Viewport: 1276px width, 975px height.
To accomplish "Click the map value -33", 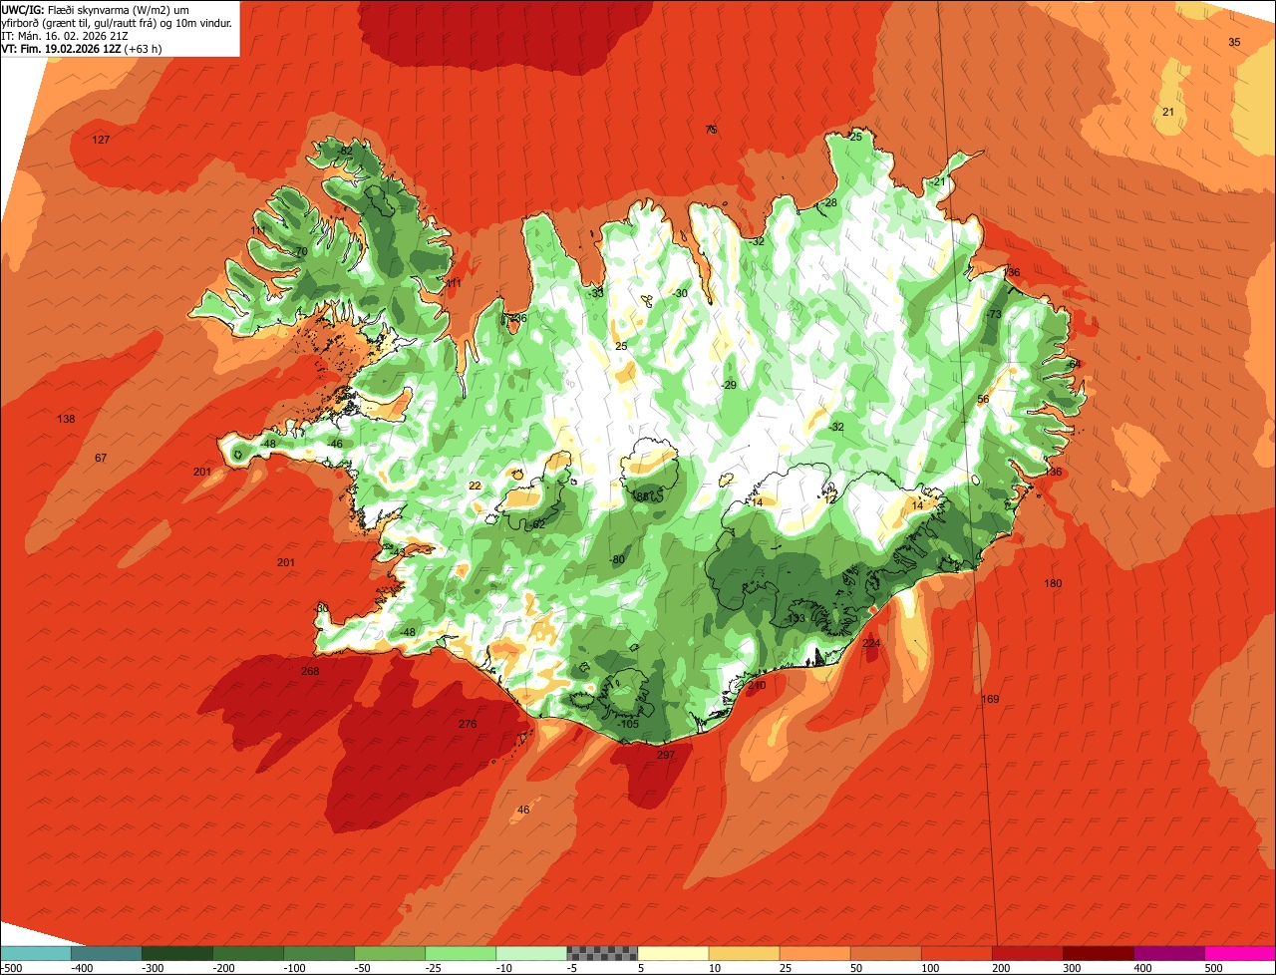I will pos(596,293).
